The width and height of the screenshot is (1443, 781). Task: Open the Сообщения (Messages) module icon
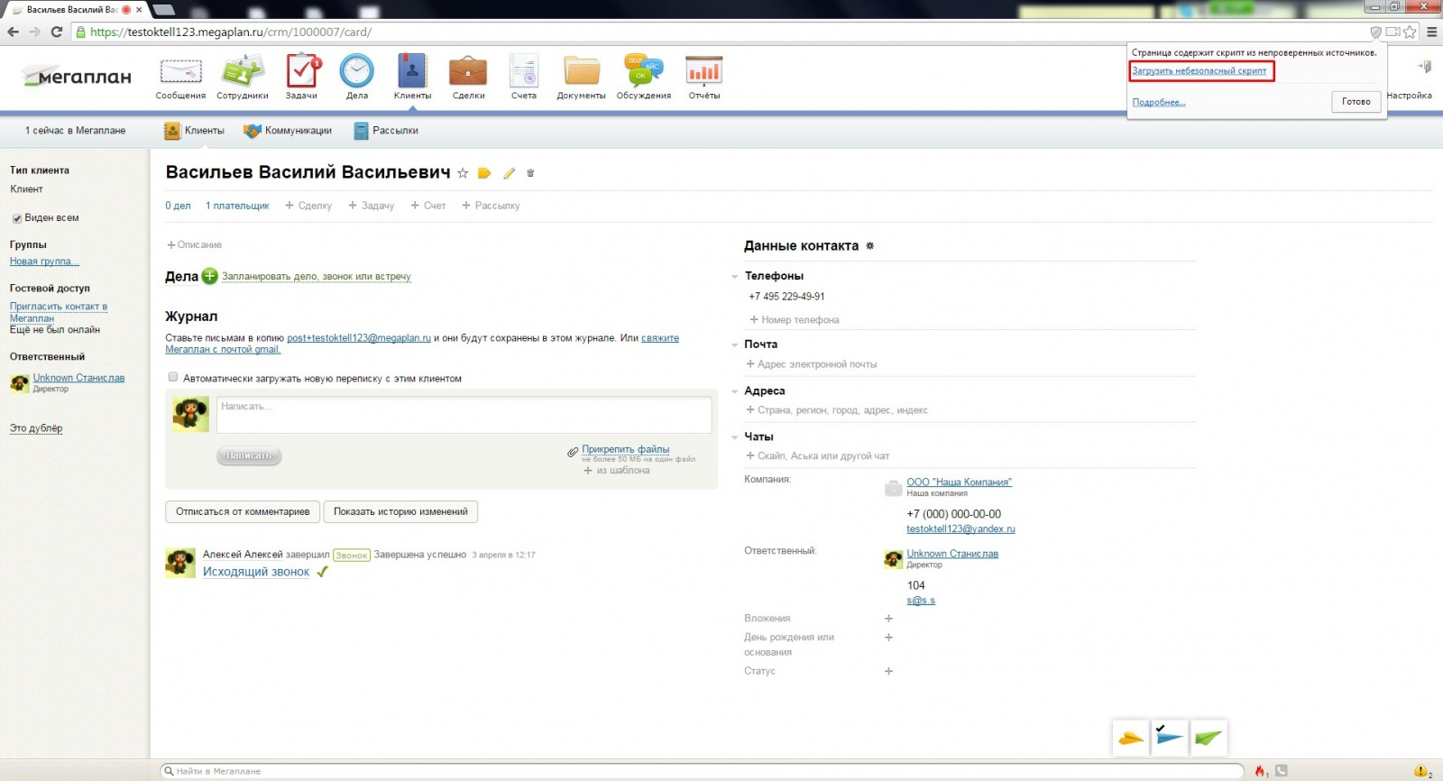(180, 72)
